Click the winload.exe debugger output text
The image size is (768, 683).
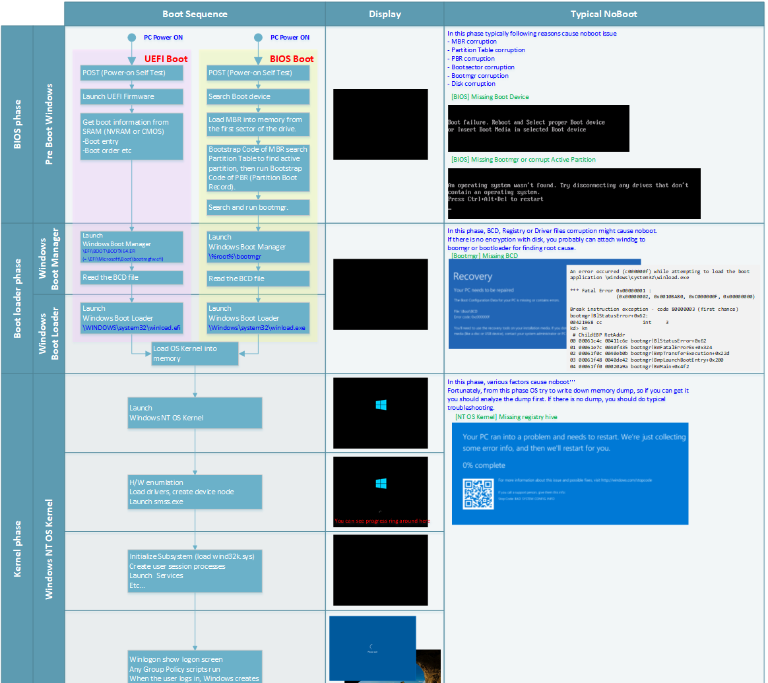click(664, 317)
